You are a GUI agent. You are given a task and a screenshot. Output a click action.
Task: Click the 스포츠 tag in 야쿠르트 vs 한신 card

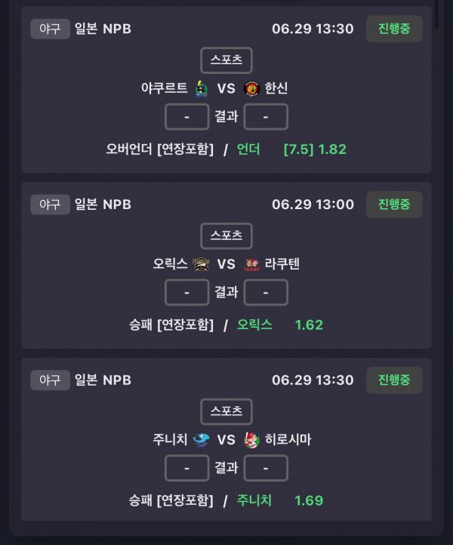226,60
